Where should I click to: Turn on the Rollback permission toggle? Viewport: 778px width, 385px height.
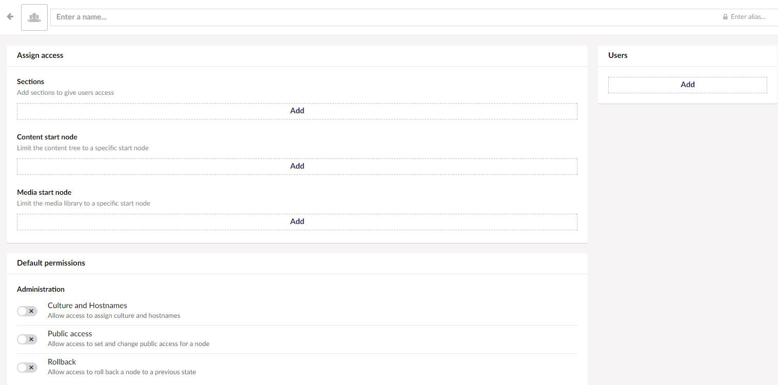click(27, 367)
